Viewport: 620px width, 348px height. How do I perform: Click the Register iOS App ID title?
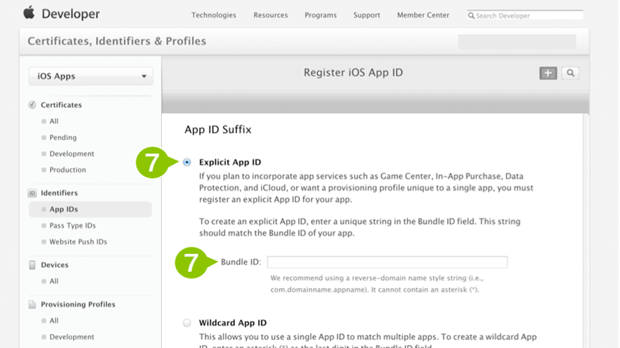353,72
